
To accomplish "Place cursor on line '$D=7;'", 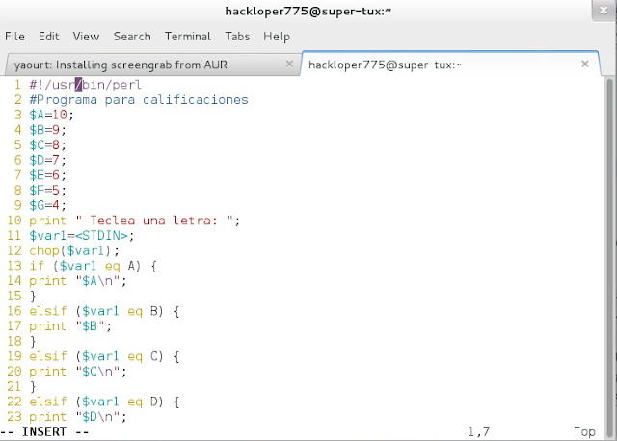I will [47, 160].
